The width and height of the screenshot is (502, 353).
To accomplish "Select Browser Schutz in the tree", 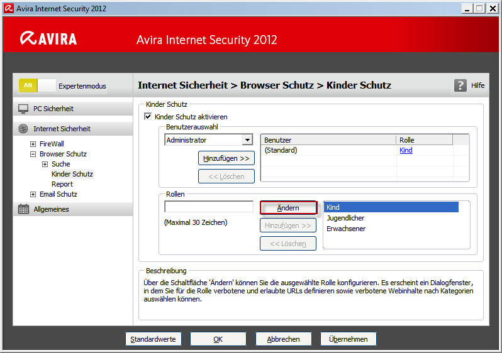I will tap(63, 154).
